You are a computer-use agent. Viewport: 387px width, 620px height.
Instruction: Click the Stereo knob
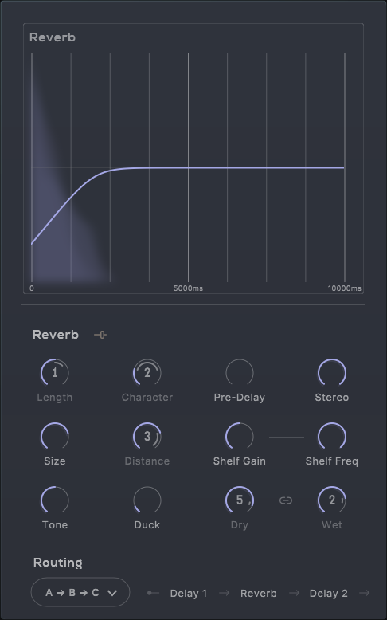point(332,372)
